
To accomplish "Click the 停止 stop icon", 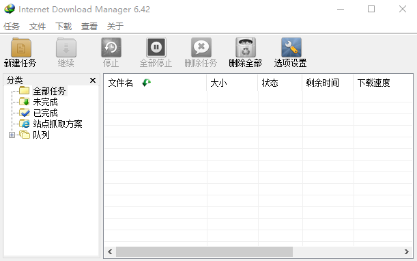I will [x=111, y=47].
